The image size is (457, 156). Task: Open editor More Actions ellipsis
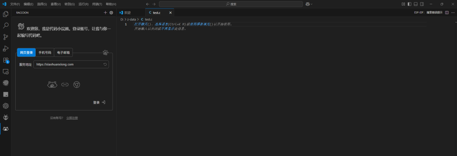(x=453, y=13)
